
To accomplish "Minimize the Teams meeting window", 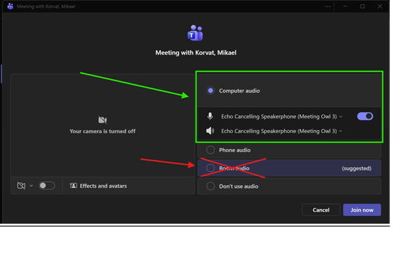I will click(345, 6).
